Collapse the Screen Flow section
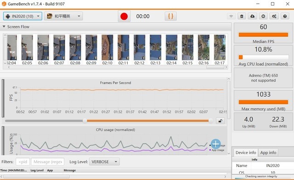Viewport: 294px width, 180px height. pyautogui.click(x=4, y=27)
